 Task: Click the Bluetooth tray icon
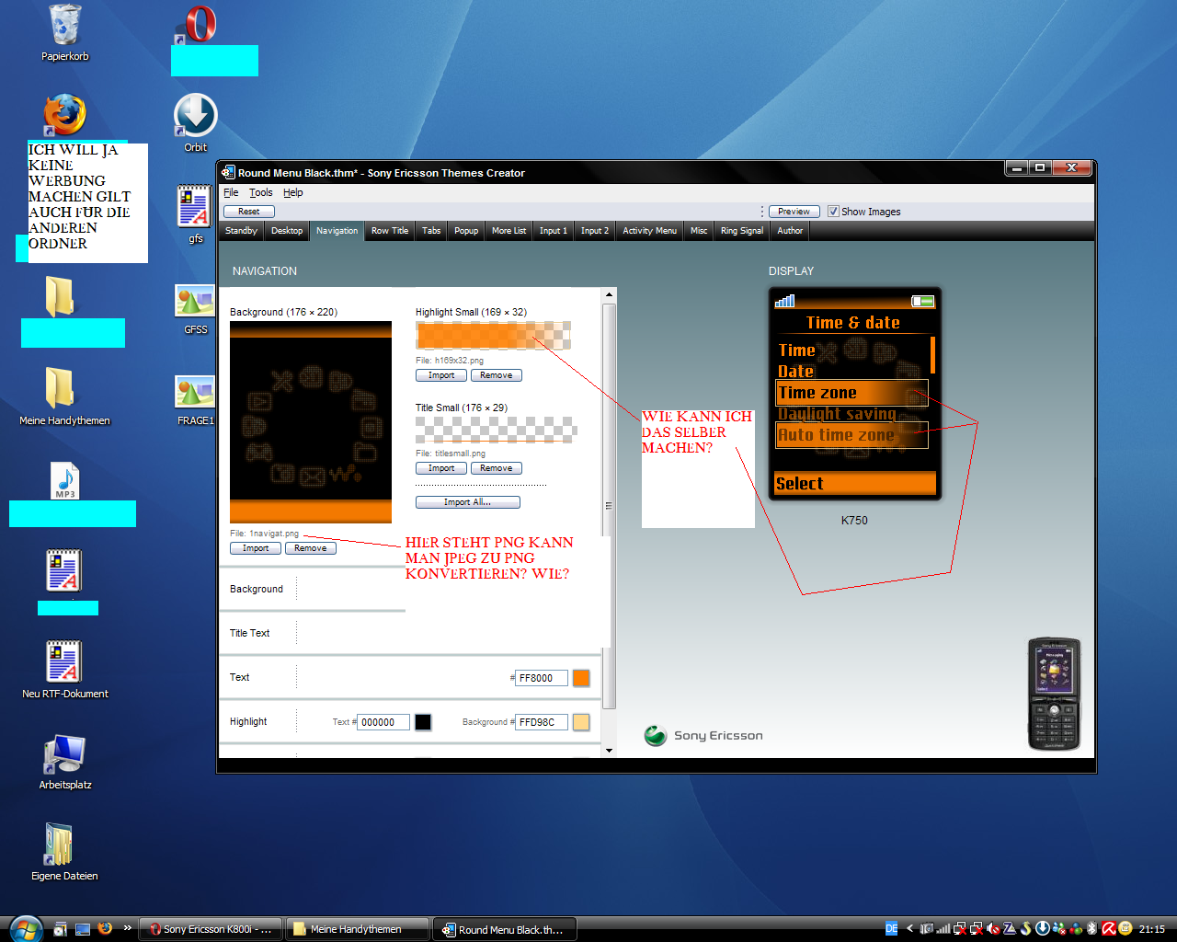point(1092,929)
